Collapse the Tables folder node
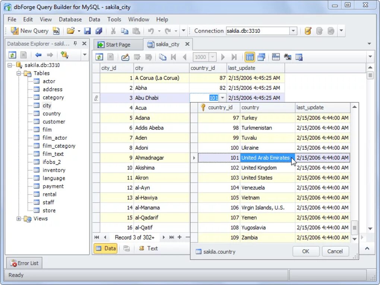380x285 pixels. coord(19,73)
